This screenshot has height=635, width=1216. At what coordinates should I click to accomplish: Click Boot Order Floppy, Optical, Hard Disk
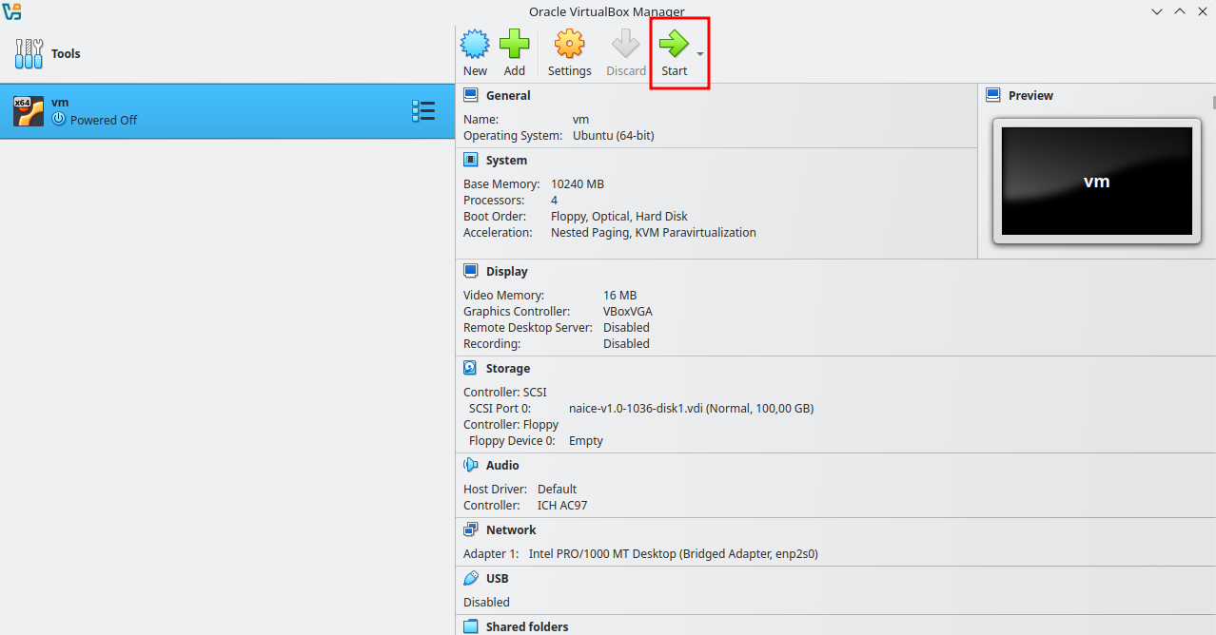[619, 216]
